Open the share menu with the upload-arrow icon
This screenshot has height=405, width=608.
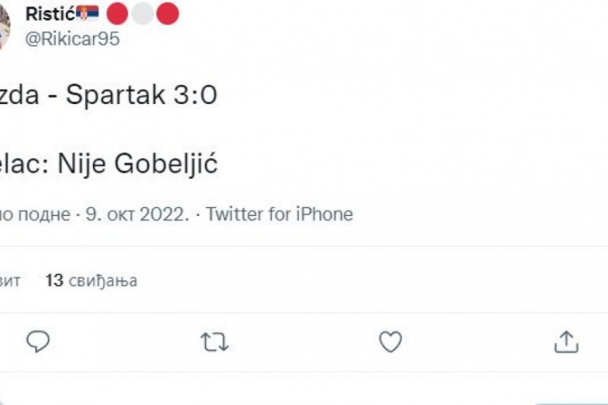tap(565, 341)
